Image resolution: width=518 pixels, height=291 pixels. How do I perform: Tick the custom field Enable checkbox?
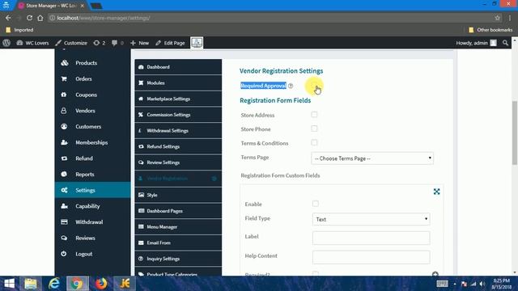(316, 204)
